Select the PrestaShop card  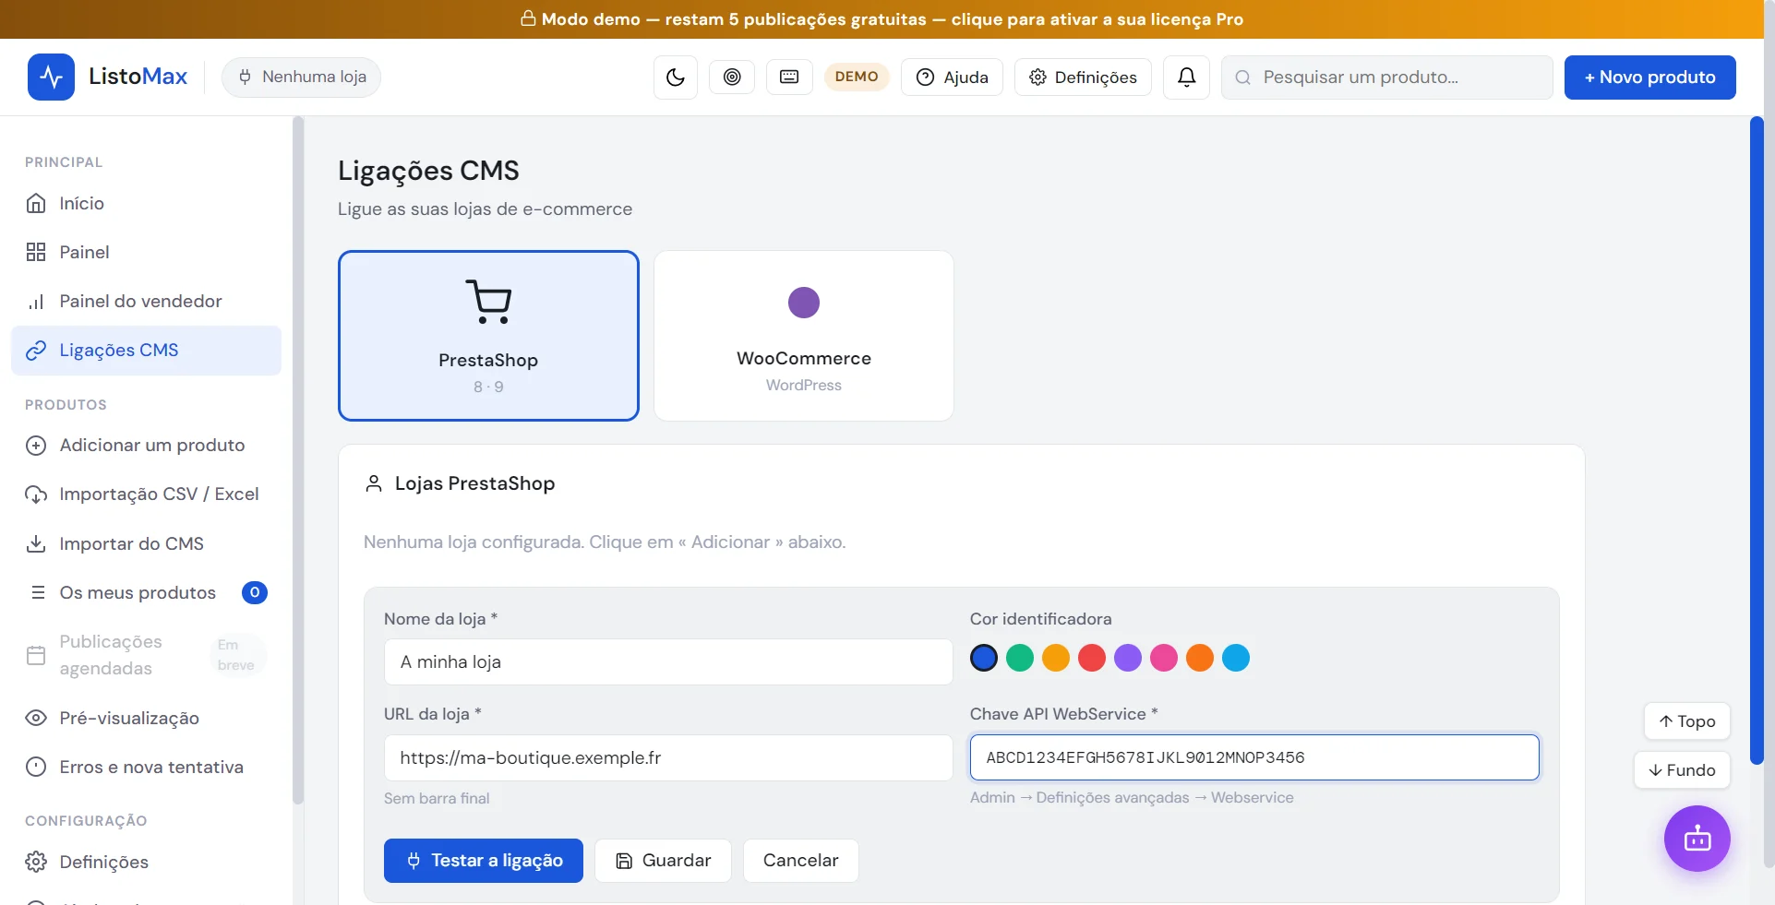[x=488, y=336]
